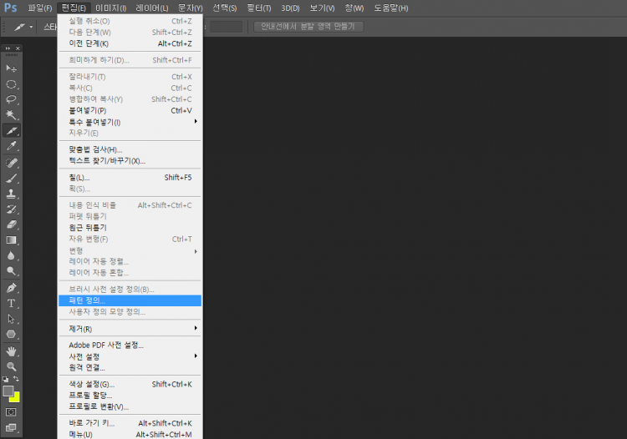
Task: Change the screen mode at toolbar bottom
Action: tap(12, 427)
